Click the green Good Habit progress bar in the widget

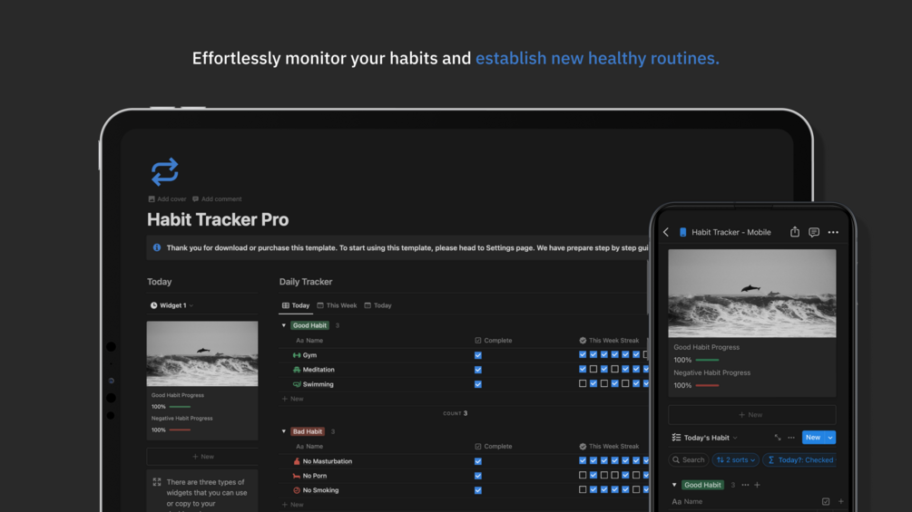(180, 406)
